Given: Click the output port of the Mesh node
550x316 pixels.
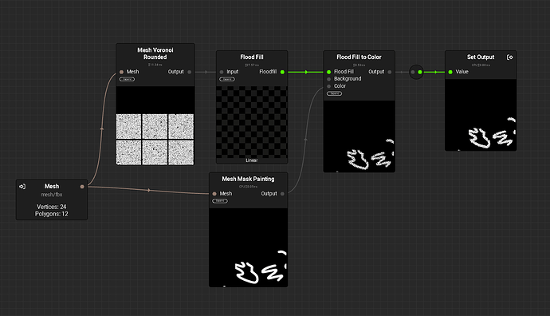Looking at the screenshot, I should tap(82, 187).
